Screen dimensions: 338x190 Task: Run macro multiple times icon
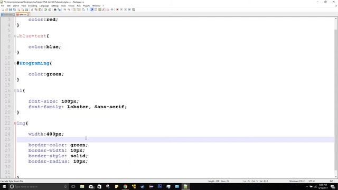tap(129, 9)
